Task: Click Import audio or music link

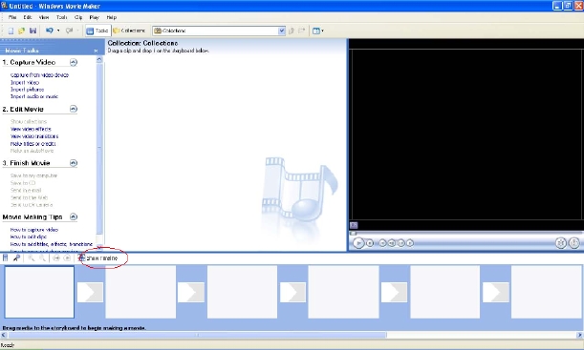Action: click(34, 96)
